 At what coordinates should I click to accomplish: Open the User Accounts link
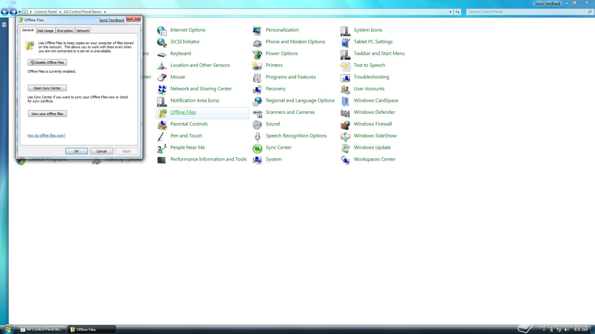pyautogui.click(x=369, y=89)
